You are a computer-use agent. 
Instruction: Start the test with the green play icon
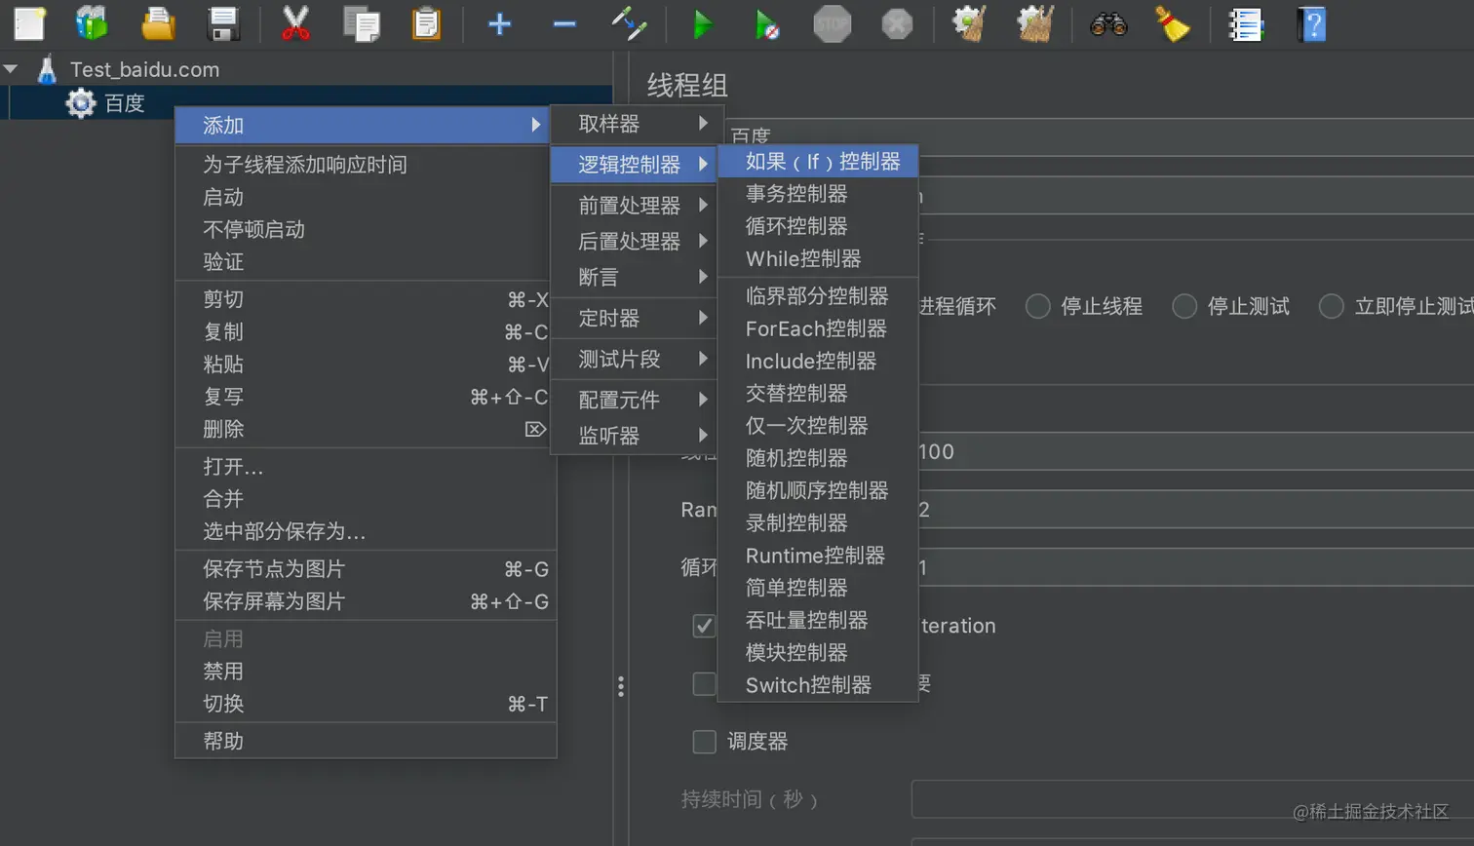click(x=702, y=23)
